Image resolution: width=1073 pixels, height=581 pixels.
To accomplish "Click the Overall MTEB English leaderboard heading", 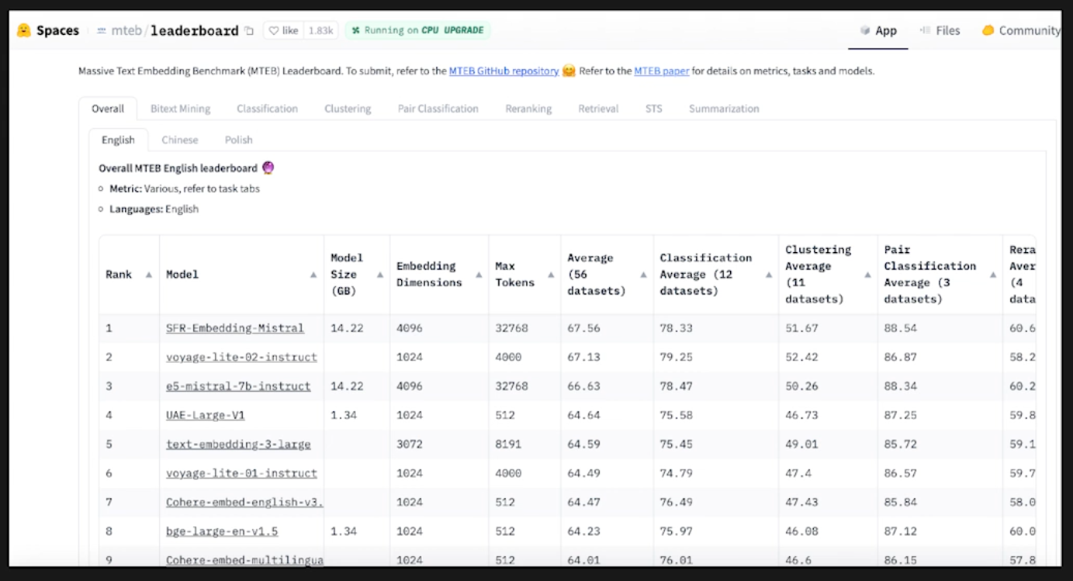I will (178, 168).
